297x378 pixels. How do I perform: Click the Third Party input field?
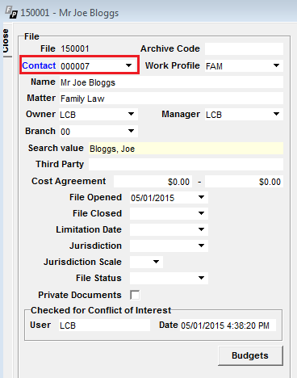(x=186, y=164)
